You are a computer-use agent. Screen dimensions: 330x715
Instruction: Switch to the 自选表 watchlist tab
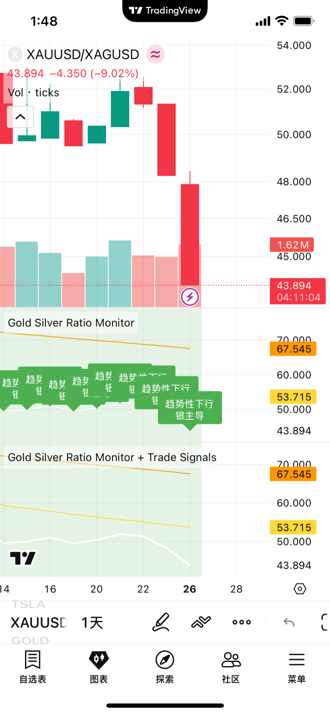[33, 666]
